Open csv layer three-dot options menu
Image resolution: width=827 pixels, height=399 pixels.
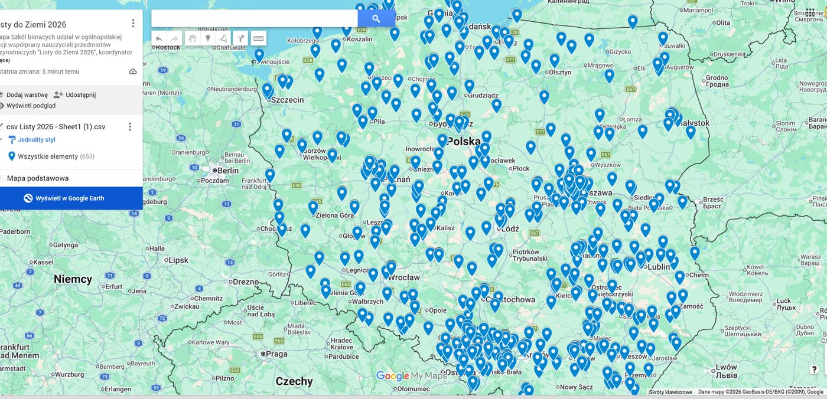click(x=130, y=127)
